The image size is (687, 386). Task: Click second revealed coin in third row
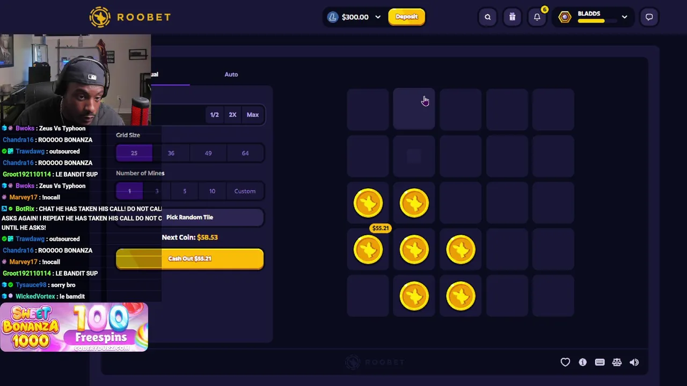(414, 203)
